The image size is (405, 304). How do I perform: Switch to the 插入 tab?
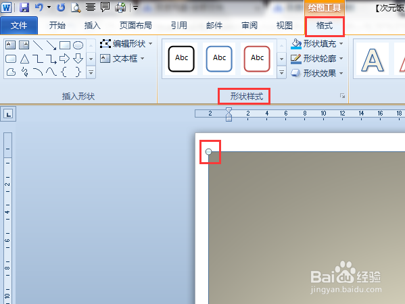coord(92,25)
